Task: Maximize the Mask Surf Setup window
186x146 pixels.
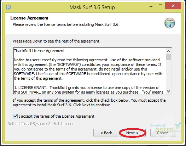Action: [x=161, y=6]
